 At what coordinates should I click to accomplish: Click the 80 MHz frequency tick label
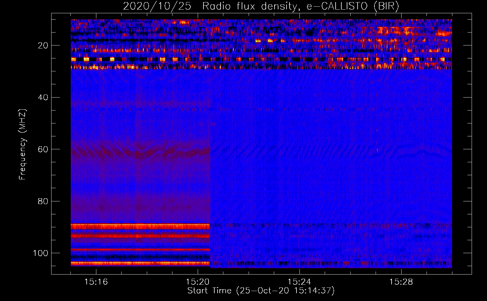point(43,201)
